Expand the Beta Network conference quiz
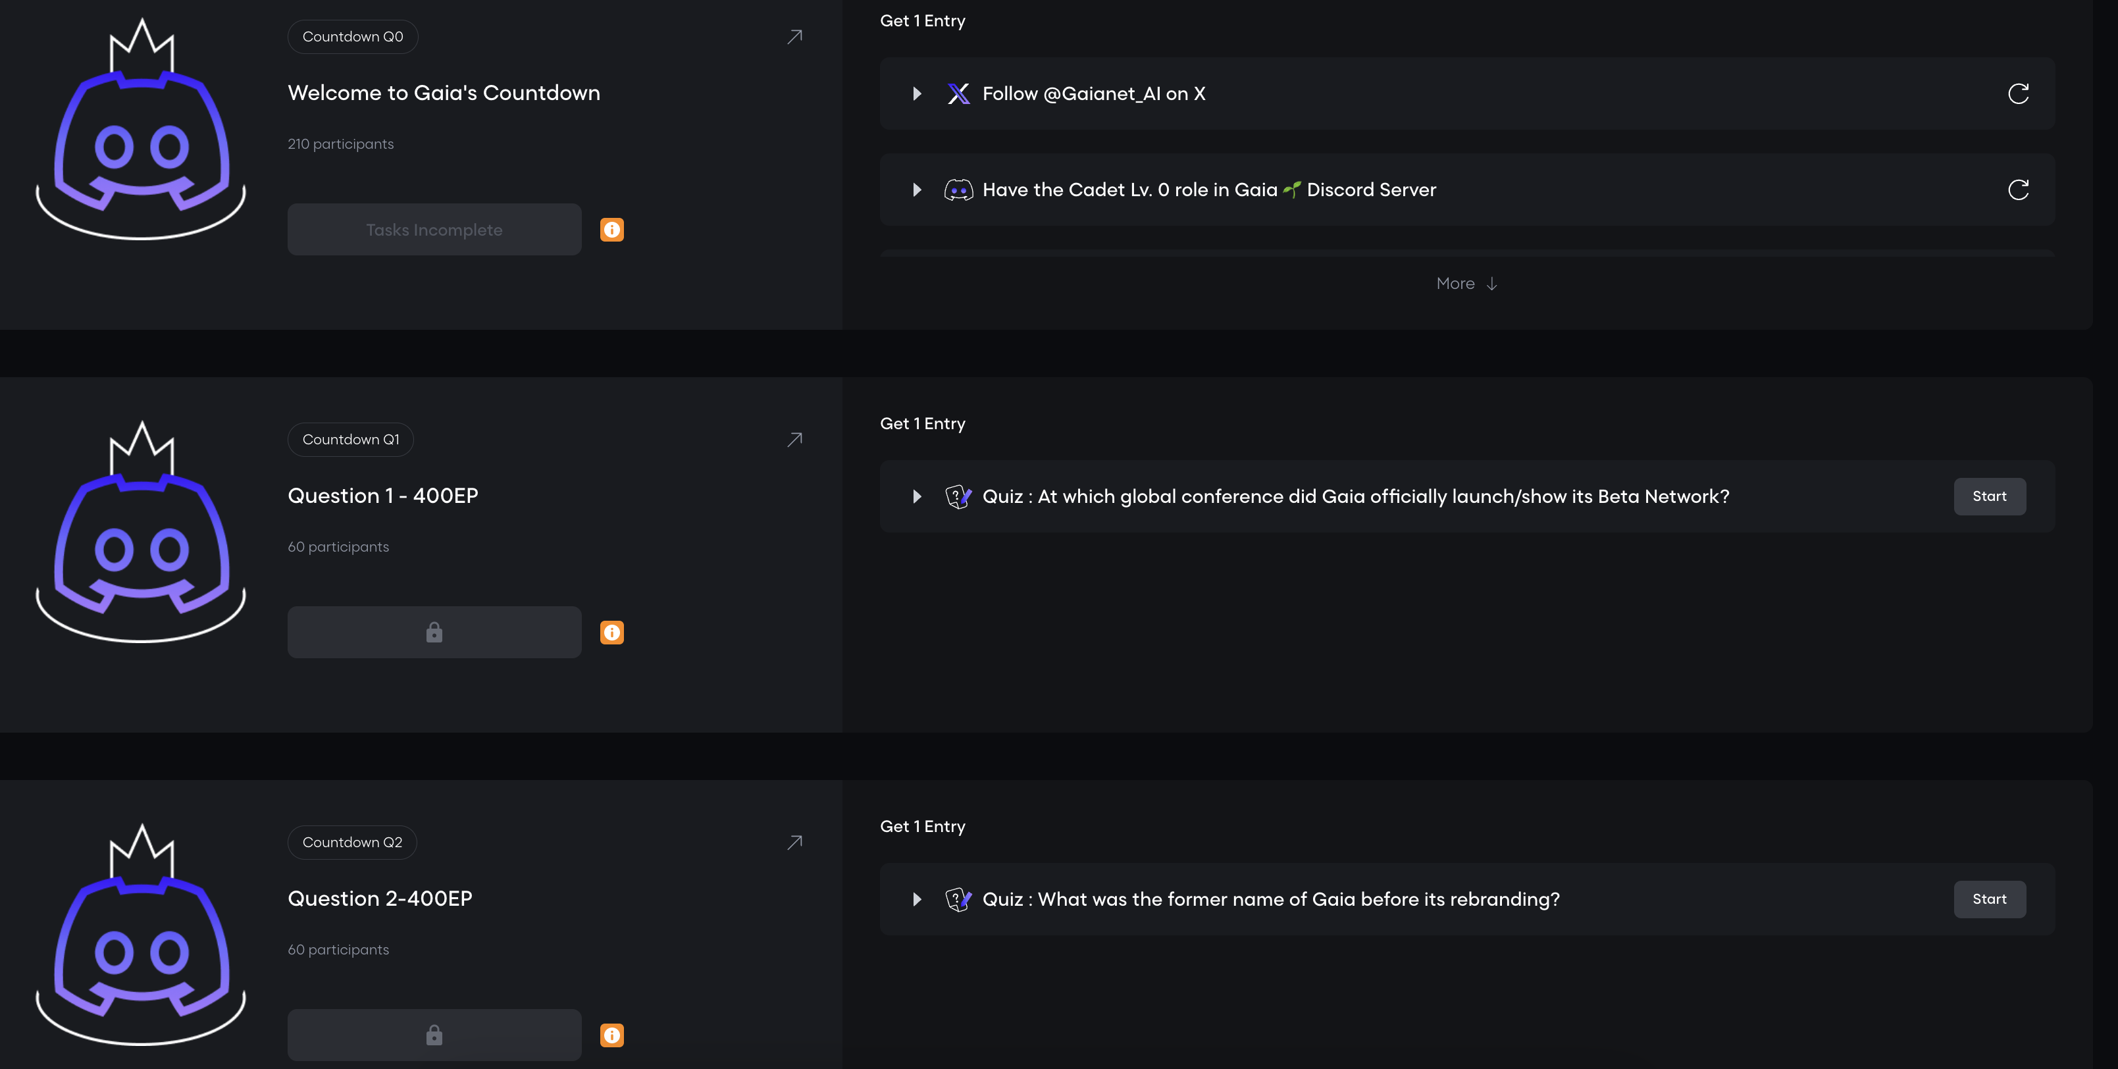Image resolution: width=2118 pixels, height=1069 pixels. coord(917,497)
